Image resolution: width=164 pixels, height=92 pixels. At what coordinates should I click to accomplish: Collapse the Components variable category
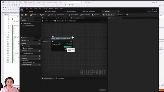(x=21, y=61)
